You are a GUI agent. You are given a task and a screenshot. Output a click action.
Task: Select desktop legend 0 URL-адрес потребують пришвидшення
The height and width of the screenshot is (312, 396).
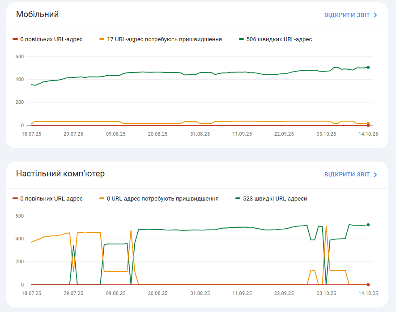pyautogui.click(x=159, y=199)
